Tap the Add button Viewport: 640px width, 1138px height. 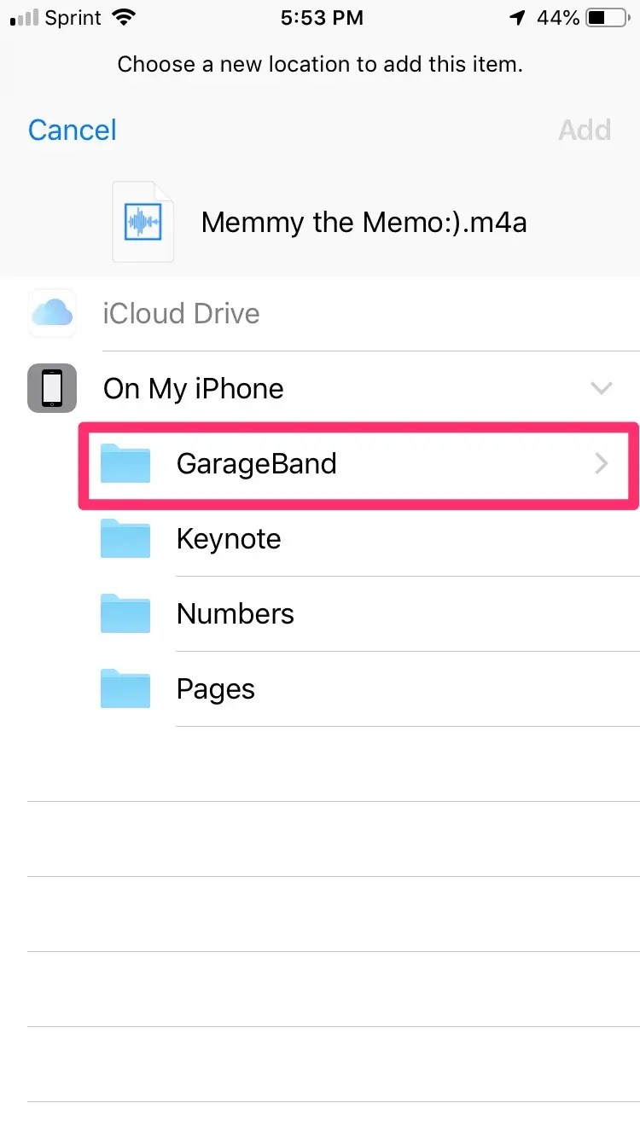(x=585, y=130)
